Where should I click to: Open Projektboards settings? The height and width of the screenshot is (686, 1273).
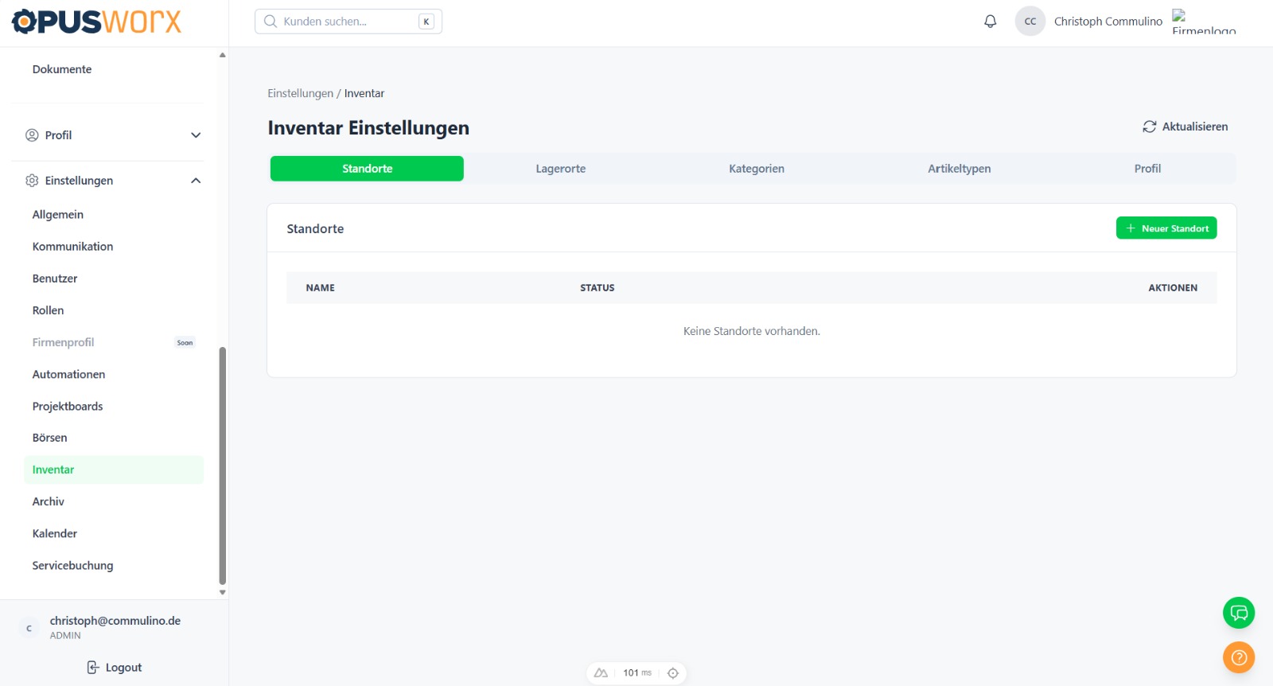click(114, 406)
